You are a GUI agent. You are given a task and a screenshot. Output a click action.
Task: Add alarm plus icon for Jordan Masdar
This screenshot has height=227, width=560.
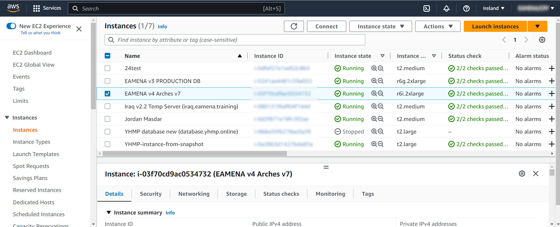point(552,119)
